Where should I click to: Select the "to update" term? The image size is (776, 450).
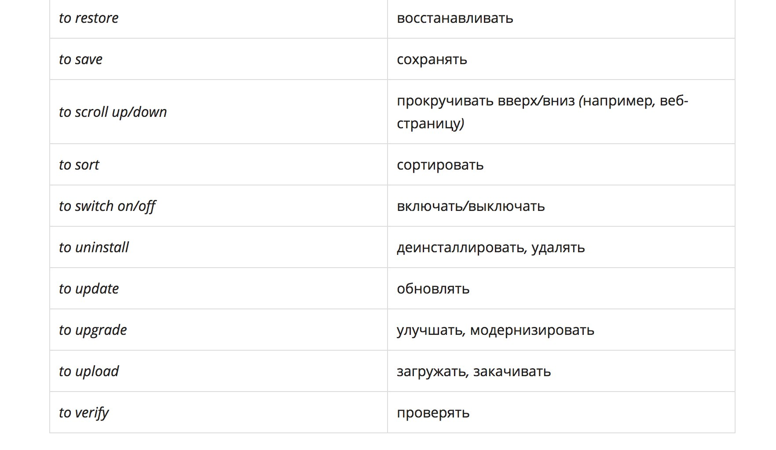(x=89, y=289)
